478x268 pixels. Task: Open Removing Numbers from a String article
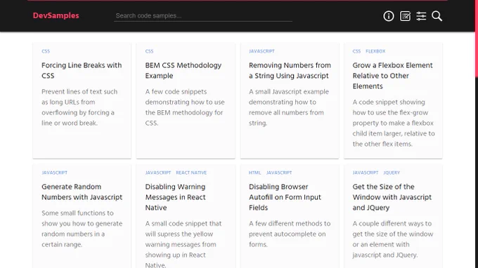[x=290, y=70]
